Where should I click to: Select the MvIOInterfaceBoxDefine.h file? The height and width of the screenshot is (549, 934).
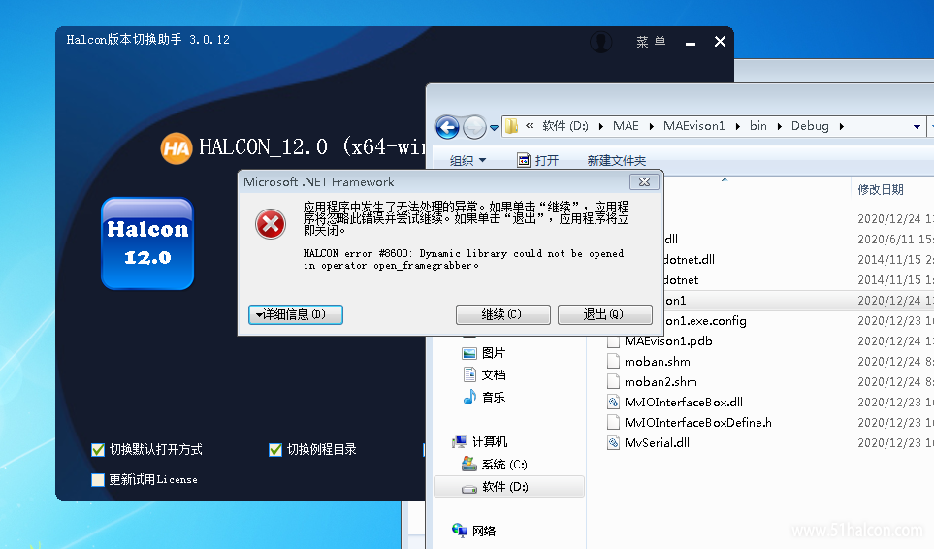click(x=698, y=422)
